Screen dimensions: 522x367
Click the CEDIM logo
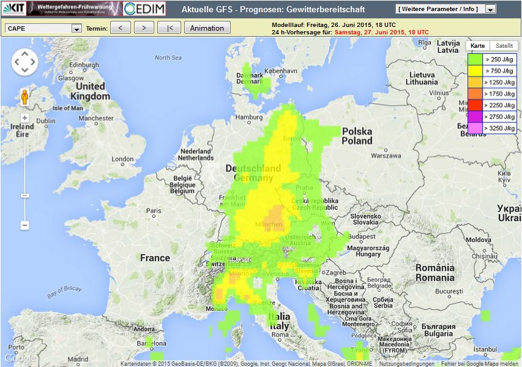[x=144, y=9]
